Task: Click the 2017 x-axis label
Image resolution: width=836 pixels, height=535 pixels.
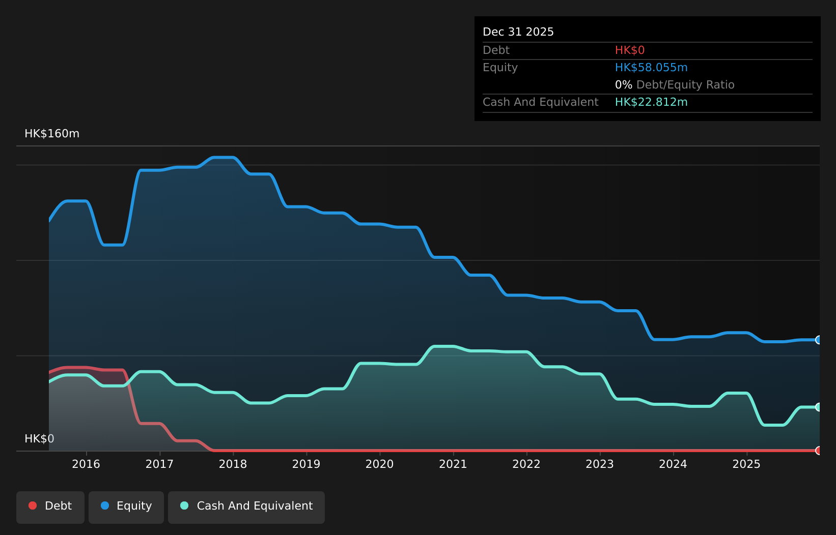Action: [x=159, y=464]
